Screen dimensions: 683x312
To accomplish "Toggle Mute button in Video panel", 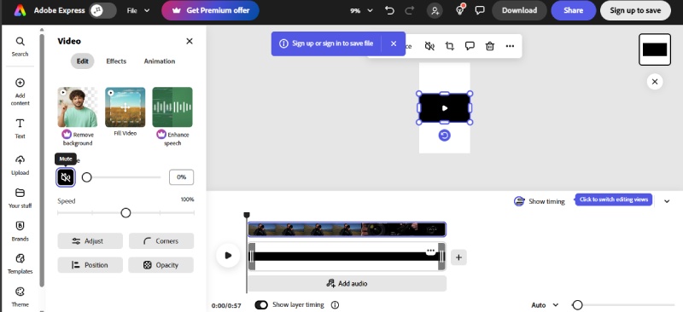I will (66, 177).
